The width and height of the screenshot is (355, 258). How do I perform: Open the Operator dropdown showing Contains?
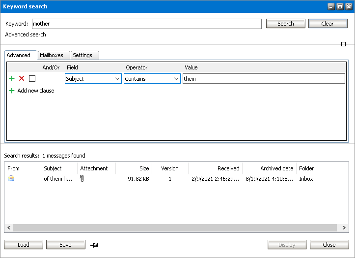pos(152,78)
